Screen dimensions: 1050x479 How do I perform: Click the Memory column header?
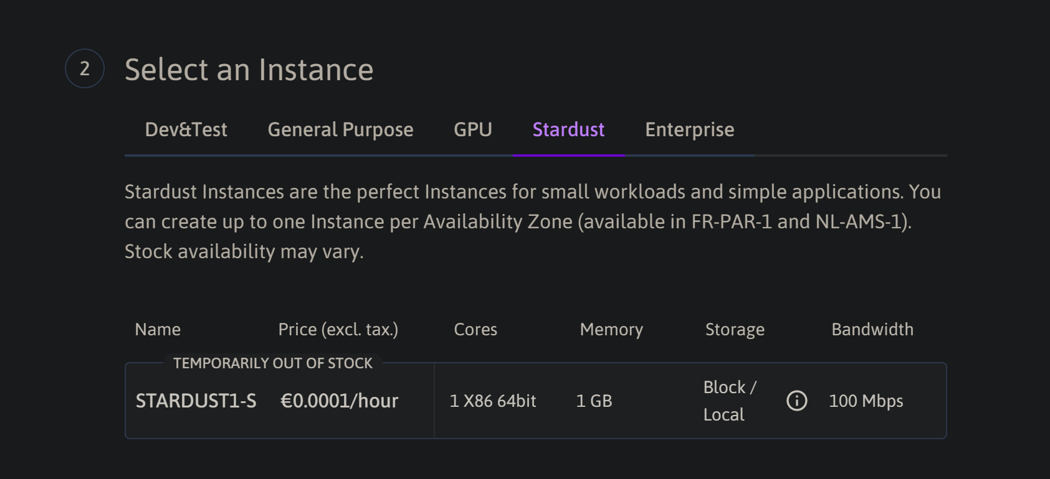point(611,329)
